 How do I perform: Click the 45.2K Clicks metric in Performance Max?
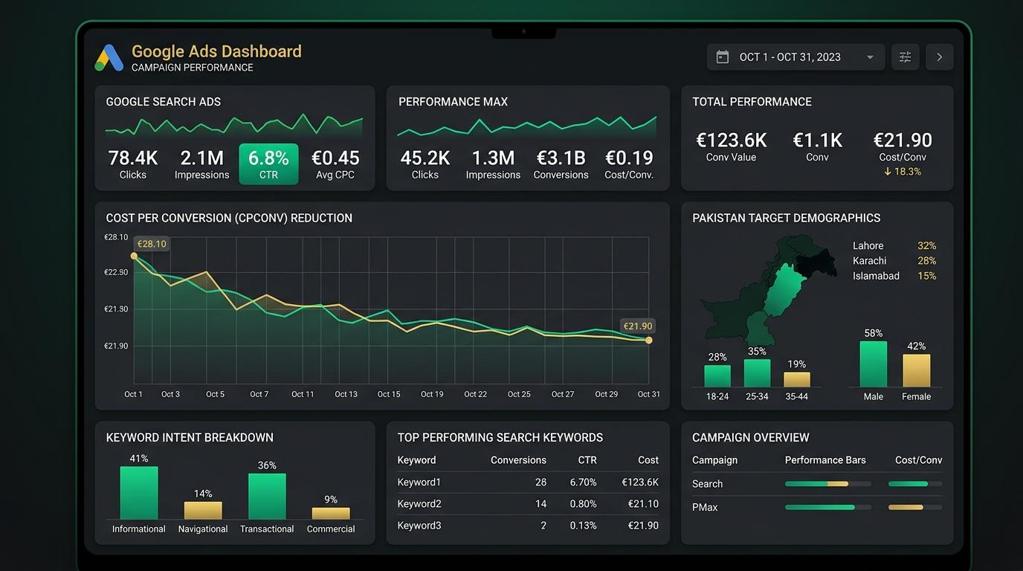[x=425, y=164]
